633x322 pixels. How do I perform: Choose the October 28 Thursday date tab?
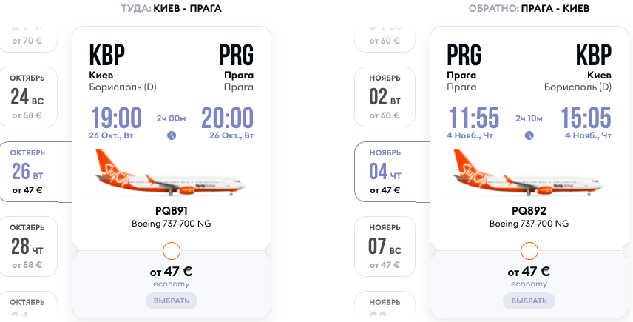point(27,246)
